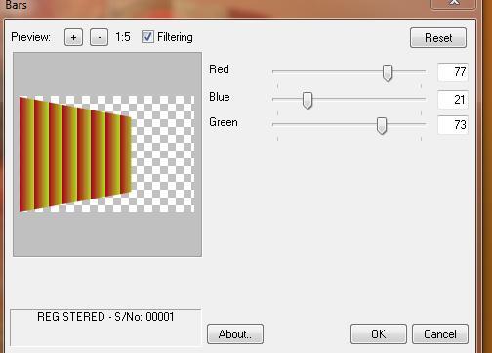Click the Red slider track's far right end

(424, 71)
